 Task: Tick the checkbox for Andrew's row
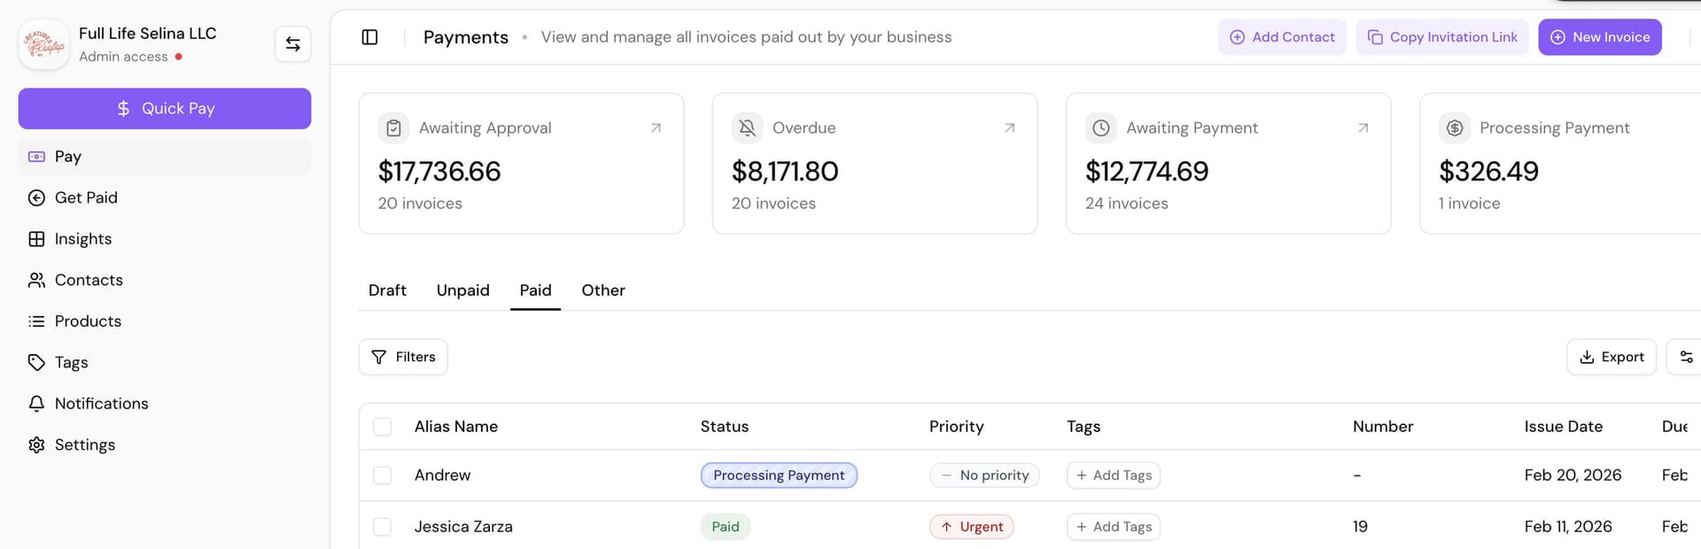(x=383, y=476)
